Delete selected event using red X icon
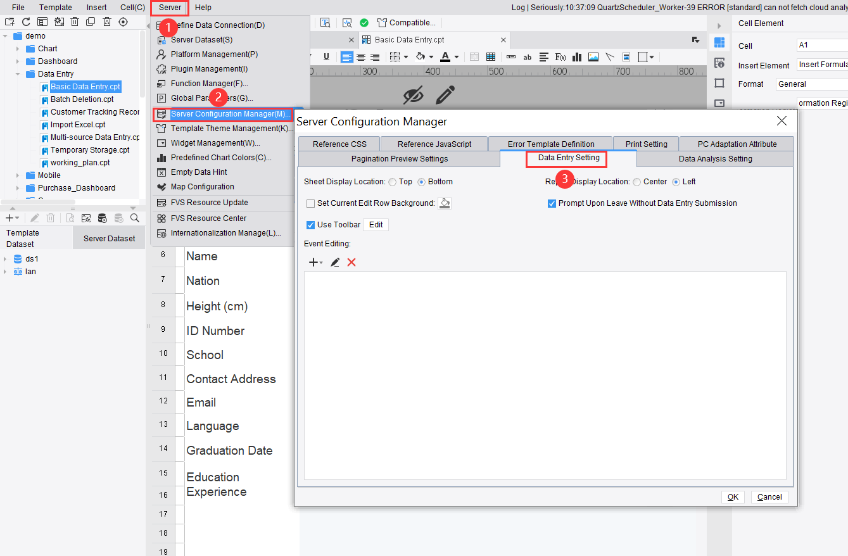The width and height of the screenshot is (848, 556). click(x=351, y=262)
